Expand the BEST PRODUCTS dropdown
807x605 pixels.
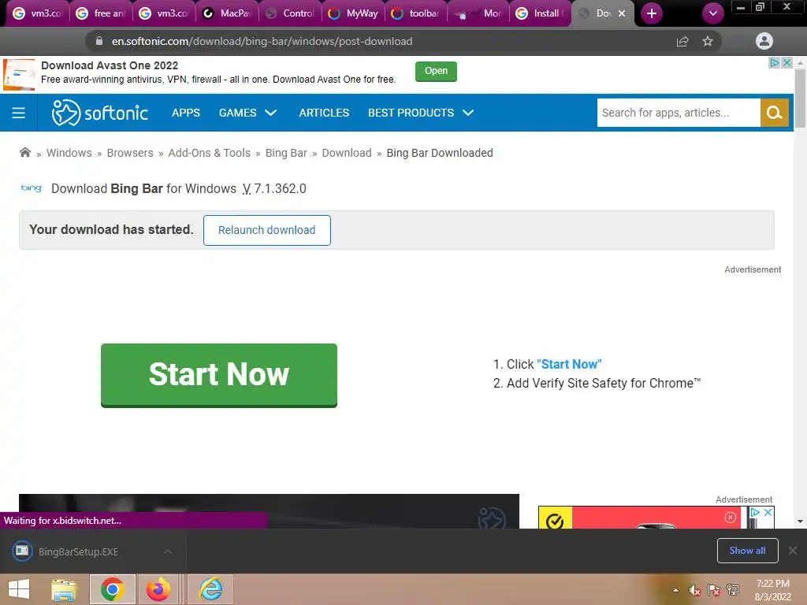tap(421, 113)
